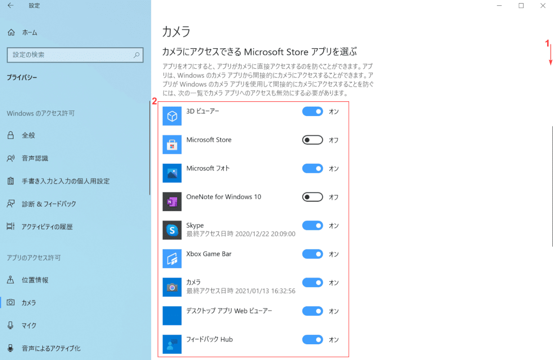Image resolution: width=553 pixels, height=360 pixels.
Task: Maximize the settings window
Action: pyautogui.click(x=521, y=5)
